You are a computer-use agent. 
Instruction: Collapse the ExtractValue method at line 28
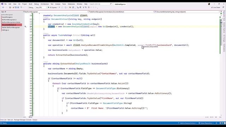[34, 64]
